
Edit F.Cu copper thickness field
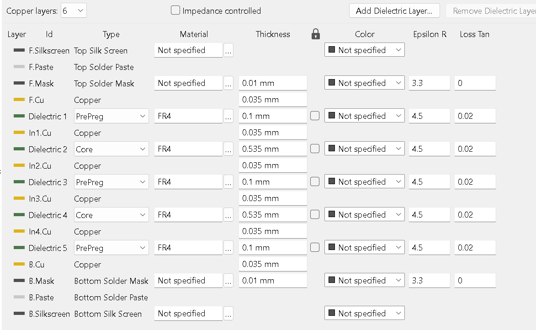pos(273,100)
